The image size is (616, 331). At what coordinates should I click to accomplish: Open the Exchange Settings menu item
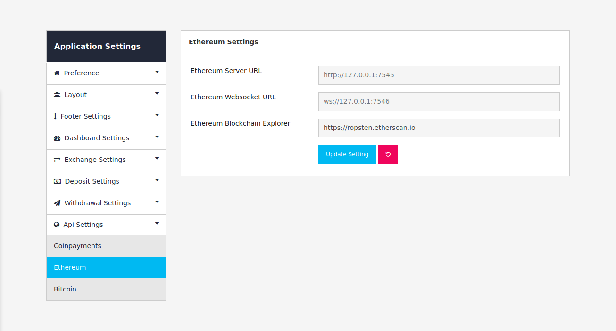pos(106,160)
